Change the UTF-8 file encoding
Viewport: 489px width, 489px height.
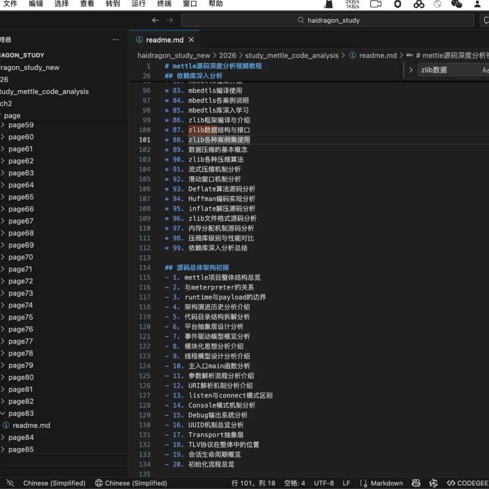point(324,484)
